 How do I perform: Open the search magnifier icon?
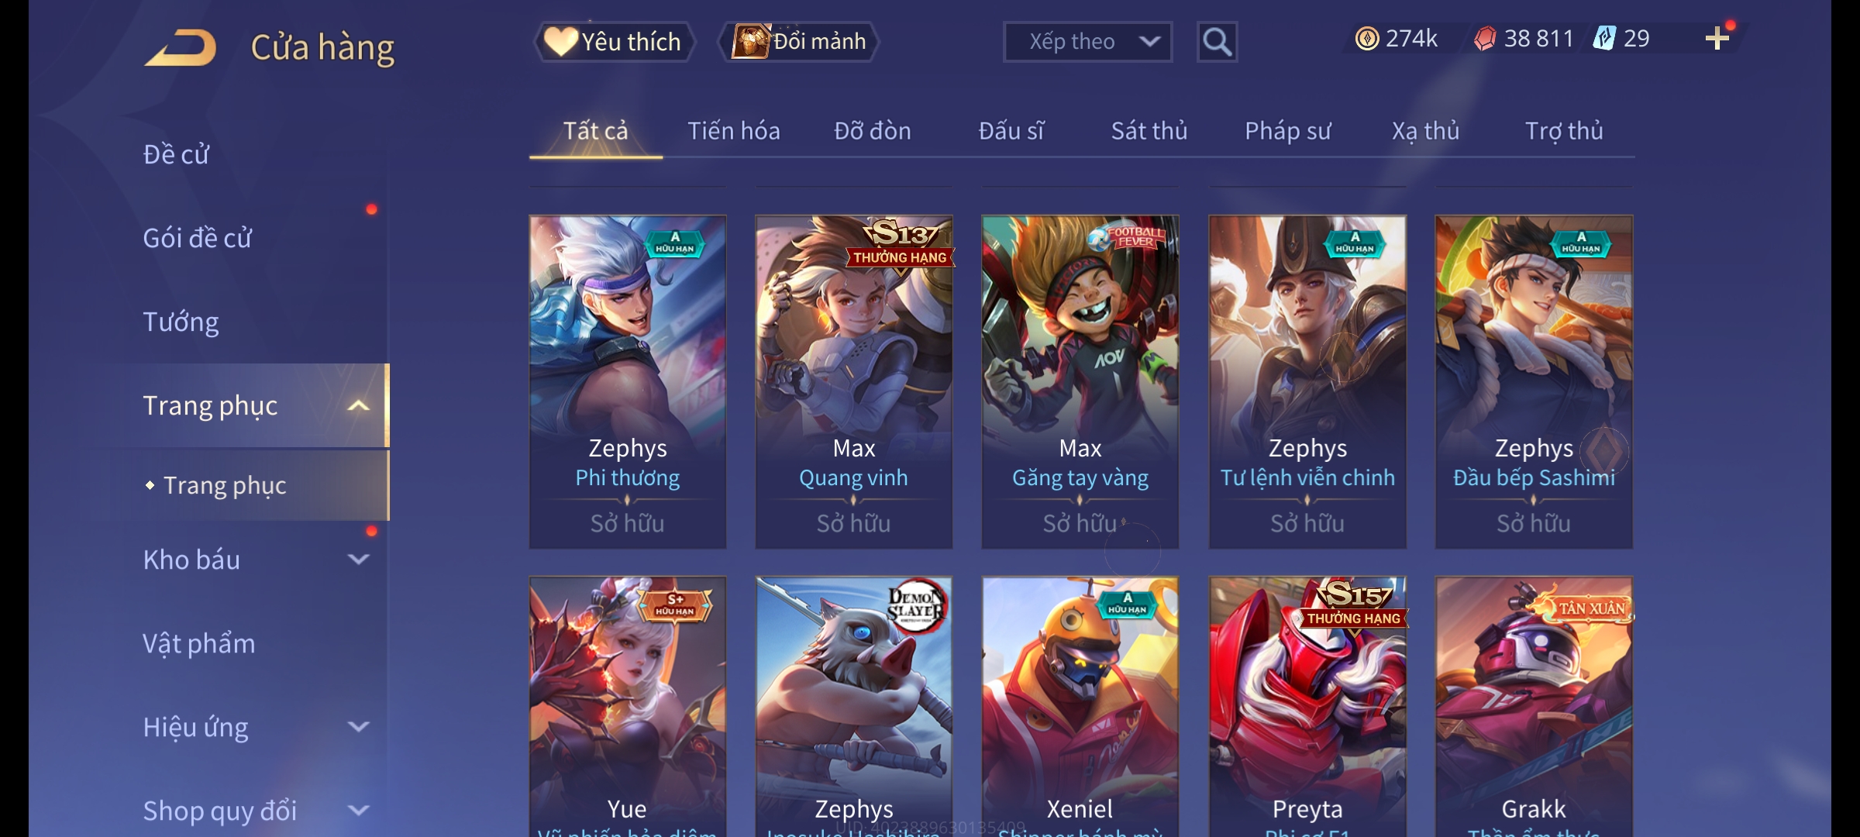pyautogui.click(x=1217, y=42)
